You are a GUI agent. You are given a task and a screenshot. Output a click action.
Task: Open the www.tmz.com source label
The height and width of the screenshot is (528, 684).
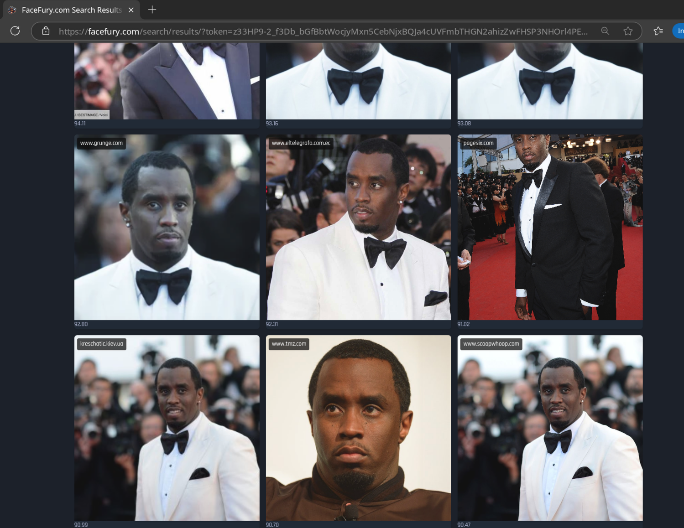(289, 344)
